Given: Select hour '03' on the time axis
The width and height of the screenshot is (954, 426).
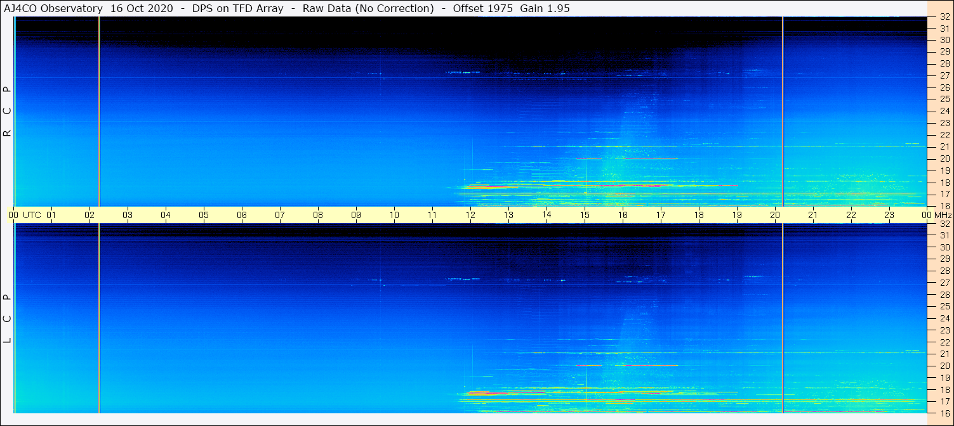Looking at the screenshot, I should click(128, 215).
